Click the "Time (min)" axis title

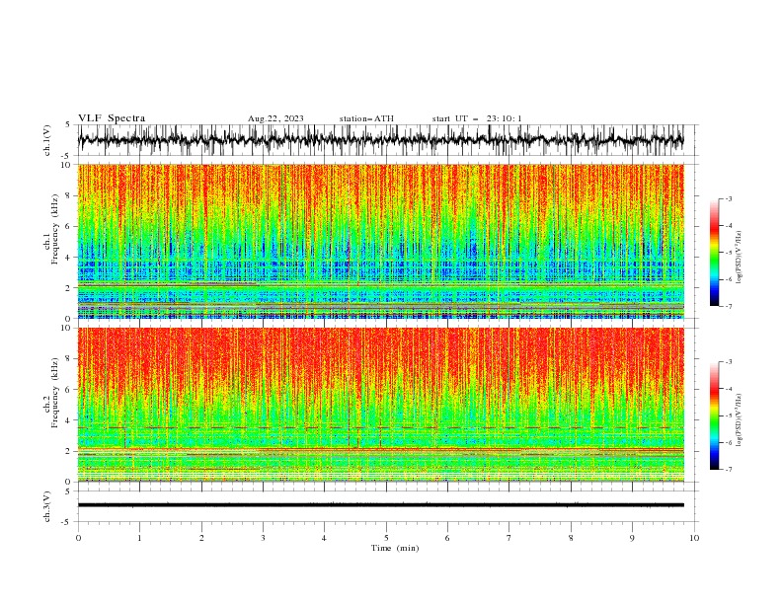coord(395,548)
